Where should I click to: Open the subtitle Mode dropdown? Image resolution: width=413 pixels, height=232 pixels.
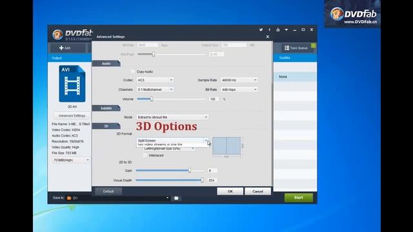(172, 117)
